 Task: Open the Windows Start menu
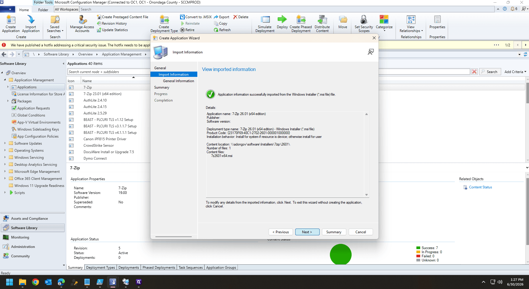tap(9, 282)
